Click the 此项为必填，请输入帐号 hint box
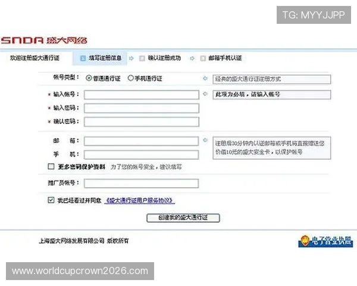Screen dimensions: 357x286 click(x=272, y=94)
